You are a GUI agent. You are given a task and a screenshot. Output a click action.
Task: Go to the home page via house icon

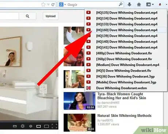coord(139,5)
